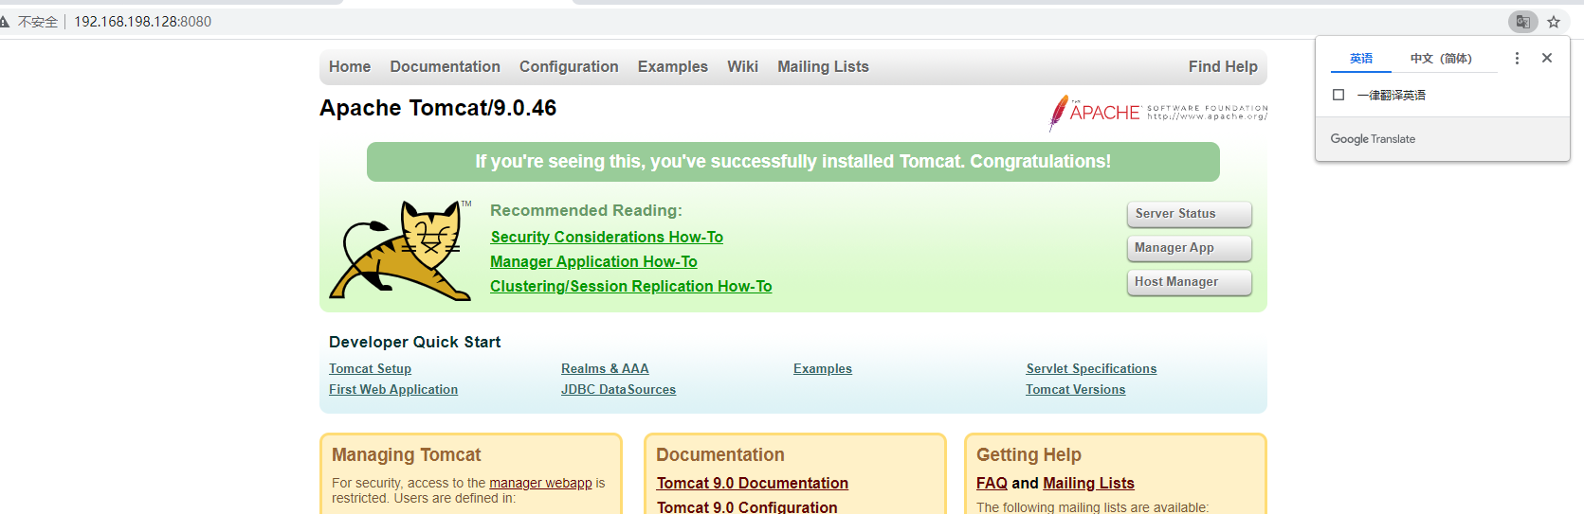Click the Developer Quick Start heading
Viewport: 1584px width, 514px height.
(x=414, y=343)
